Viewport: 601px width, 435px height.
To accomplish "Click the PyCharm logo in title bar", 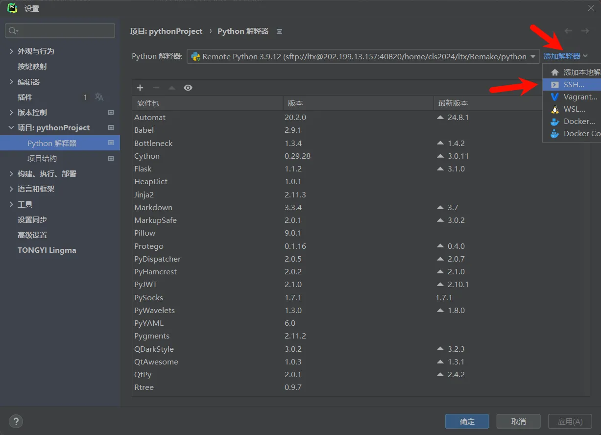I will [x=12, y=8].
